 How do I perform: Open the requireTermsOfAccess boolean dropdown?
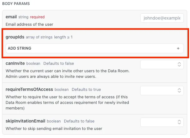[162, 90]
